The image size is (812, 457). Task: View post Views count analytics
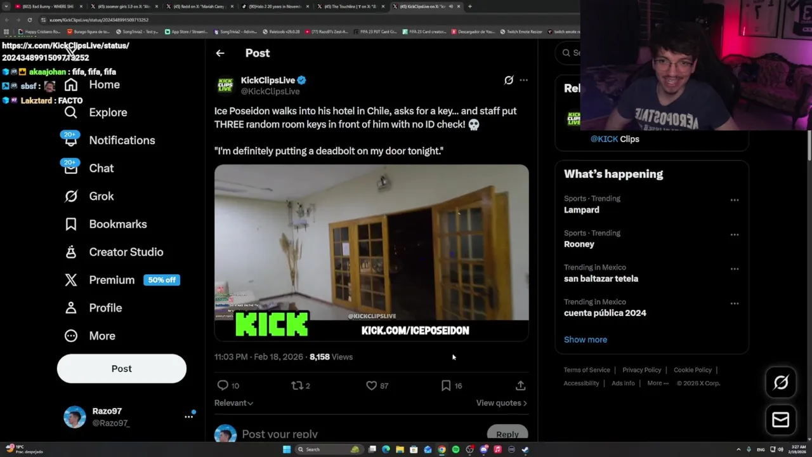pos(331,357)
